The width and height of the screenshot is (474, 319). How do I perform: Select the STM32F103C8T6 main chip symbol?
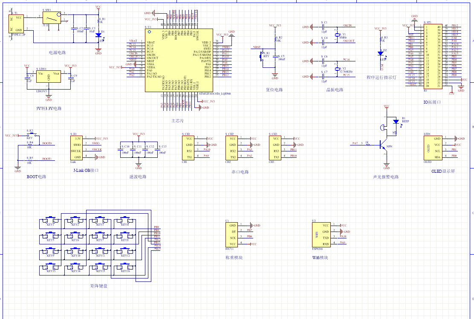(179, 60)
